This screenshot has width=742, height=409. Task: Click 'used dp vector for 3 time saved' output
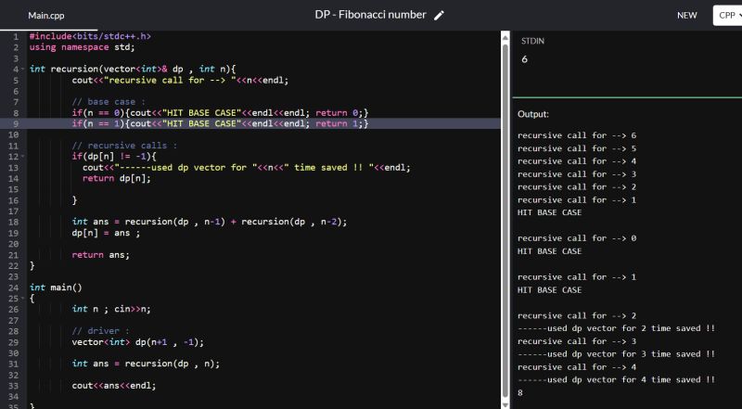click(x=616, y=354)
